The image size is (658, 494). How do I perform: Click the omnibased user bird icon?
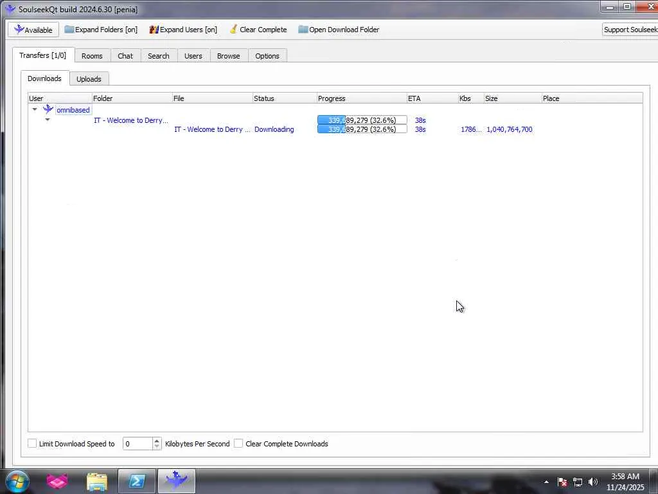tap(48, 109)
